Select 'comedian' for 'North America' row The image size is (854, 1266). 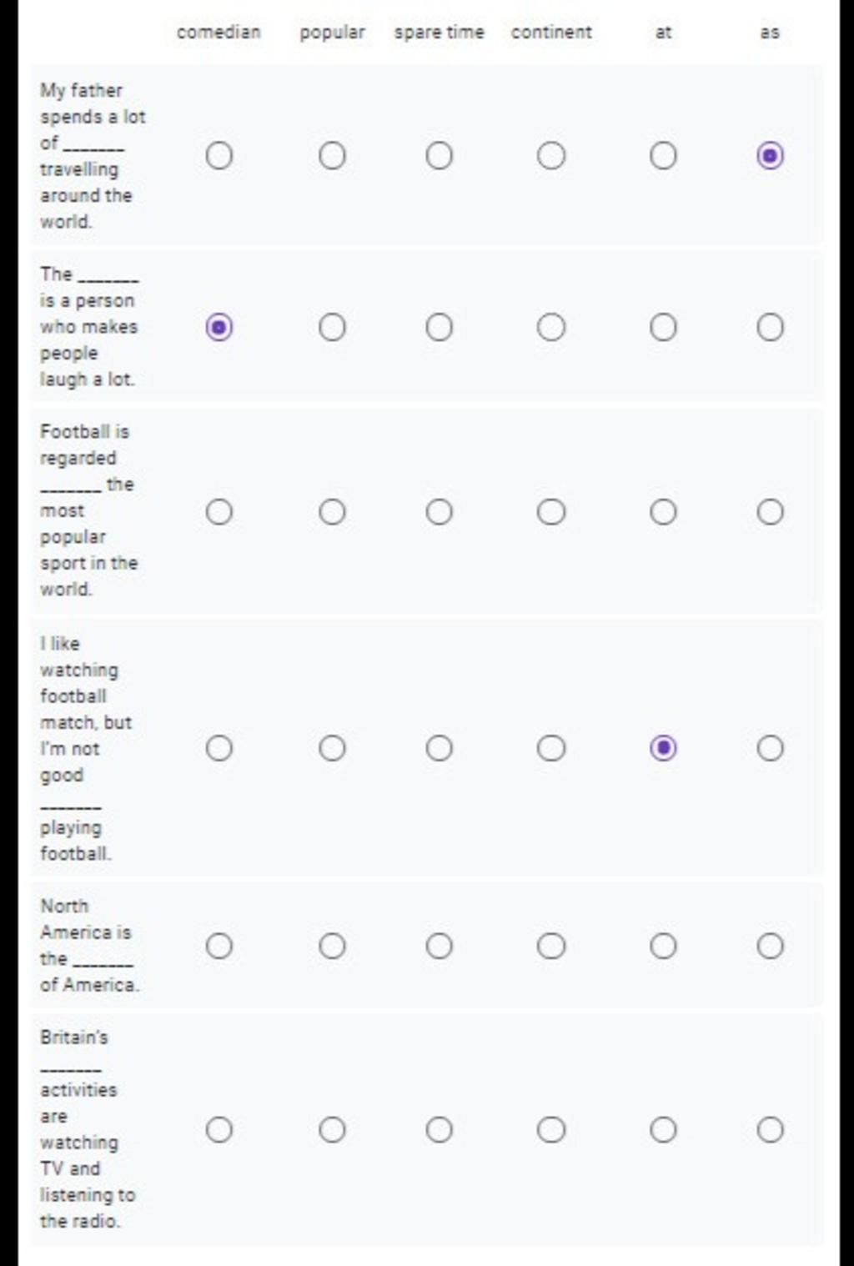(x=219, y=946)
